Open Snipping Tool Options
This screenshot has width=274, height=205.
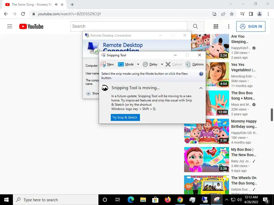pyautogui.click(x=194, y=64)
